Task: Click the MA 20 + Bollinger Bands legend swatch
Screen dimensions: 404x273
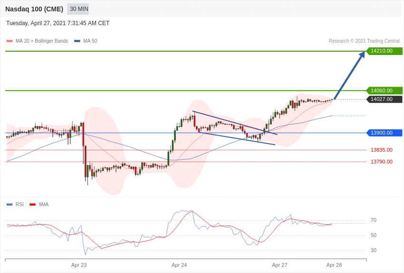Action: pyautogui.click(x=10, y=41)
